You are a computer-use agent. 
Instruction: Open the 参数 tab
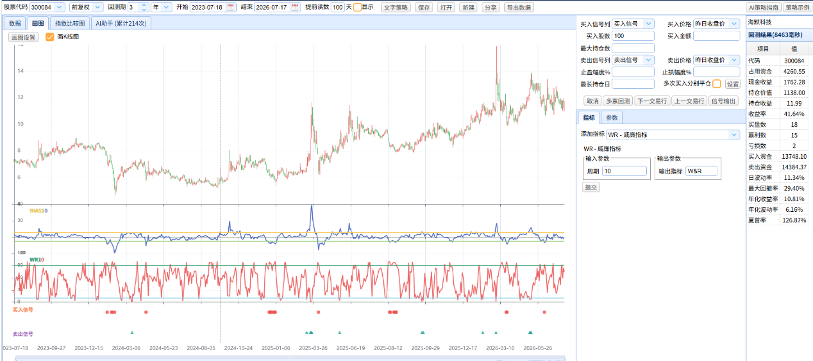(612, 118)
